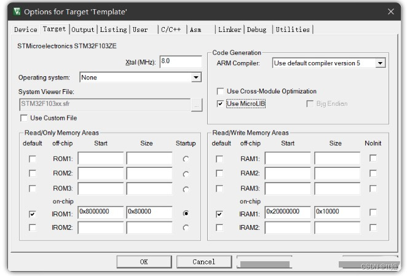Click the RAM2 Start address field
Screen dimensions: 407x276
(x=288, y=173)
